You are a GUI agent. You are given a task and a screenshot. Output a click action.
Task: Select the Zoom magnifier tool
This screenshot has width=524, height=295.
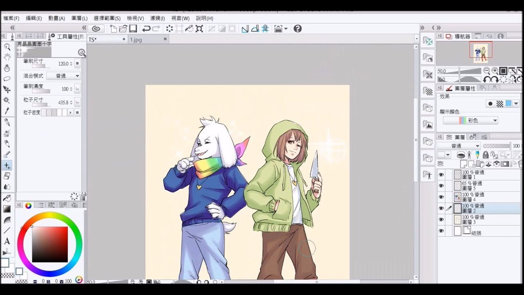click(x=7, y=47)
